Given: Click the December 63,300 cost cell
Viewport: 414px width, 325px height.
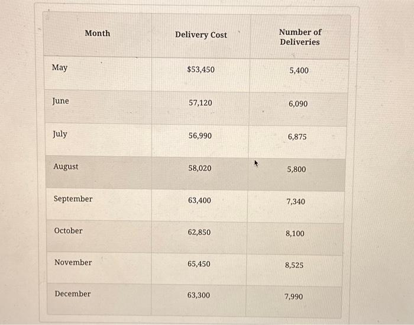Looking at the screenshot, I should coord(199,295).
